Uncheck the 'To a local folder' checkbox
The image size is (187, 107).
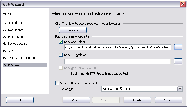pyautogui.click(x=61, y=42)
